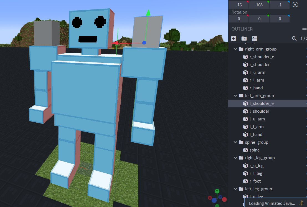Dismiss the Loading Animated Java notification

[275, 203]
